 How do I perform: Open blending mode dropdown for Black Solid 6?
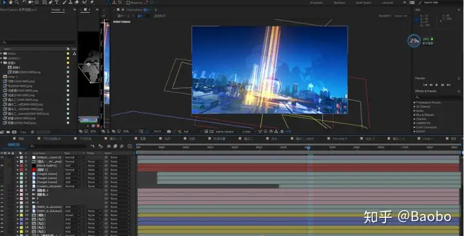[x=72, y=166]
